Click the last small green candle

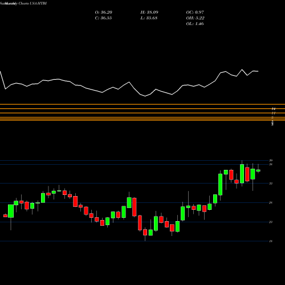click(x=258, y=170)
